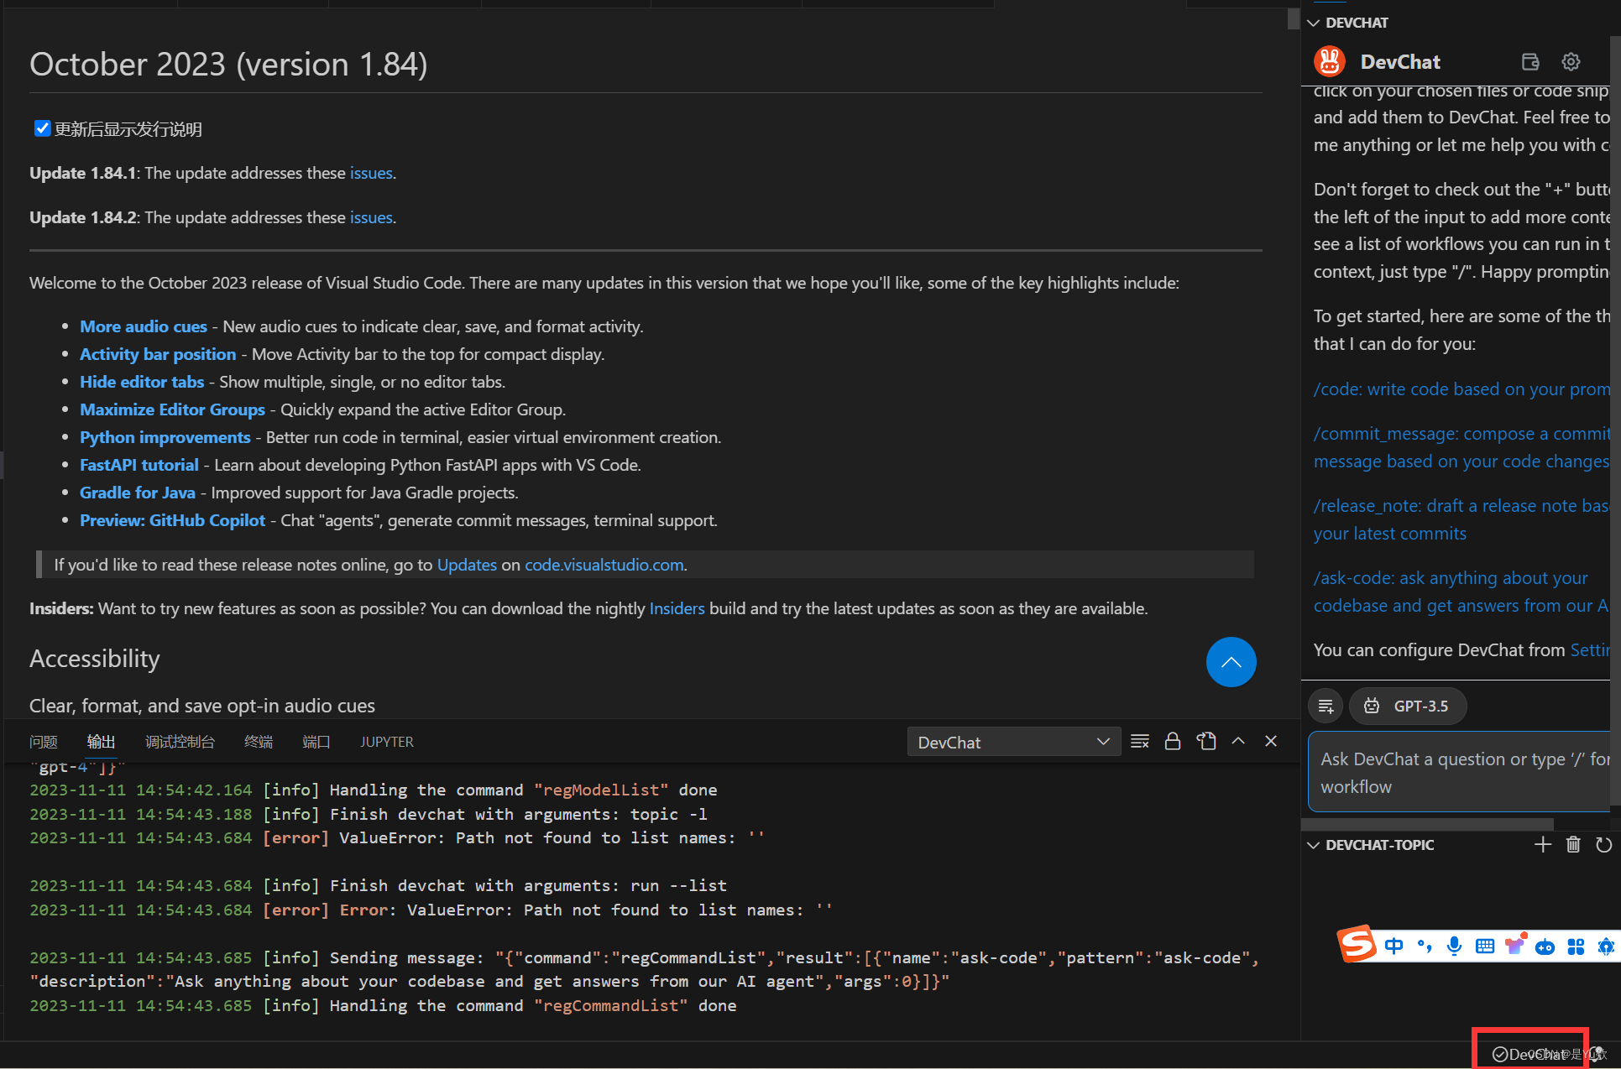Click the regCommandList done log line
The height and width of the screenshot is (1069, 1621).
[383, 1005]
